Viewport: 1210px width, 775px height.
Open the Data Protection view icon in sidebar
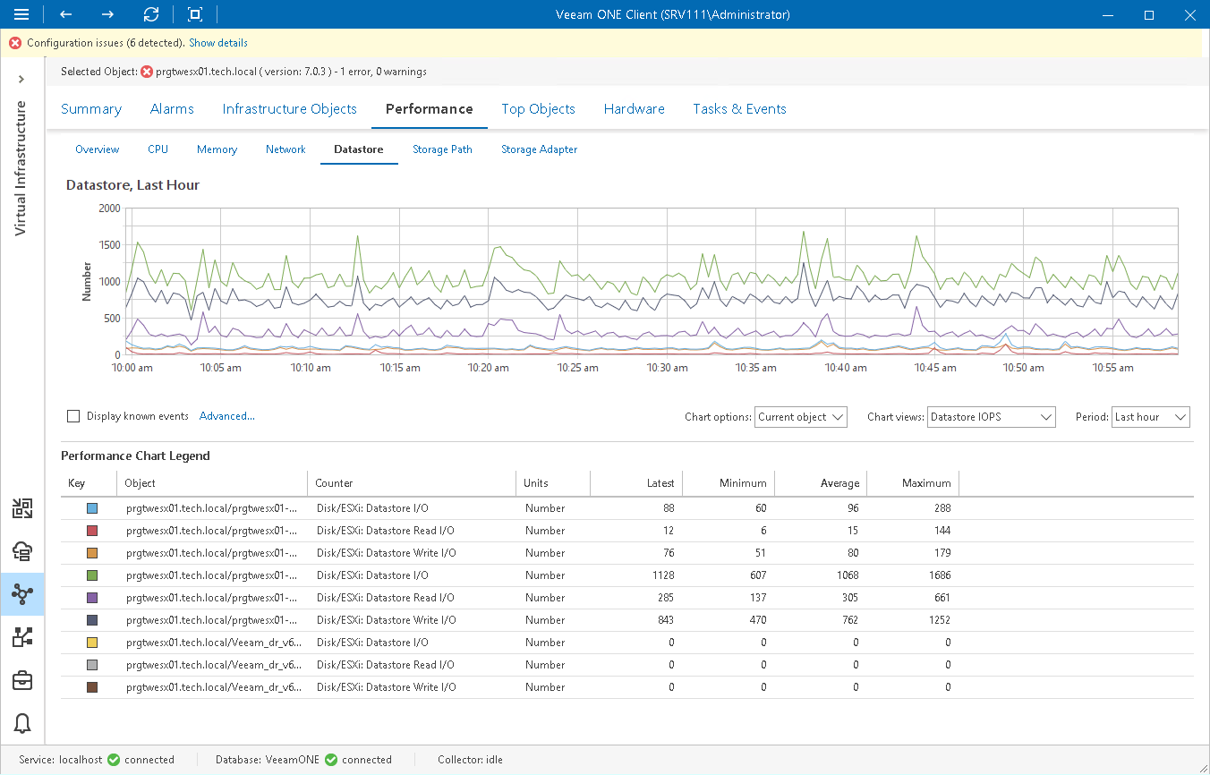pyautogui.click(x=21, y=507)
